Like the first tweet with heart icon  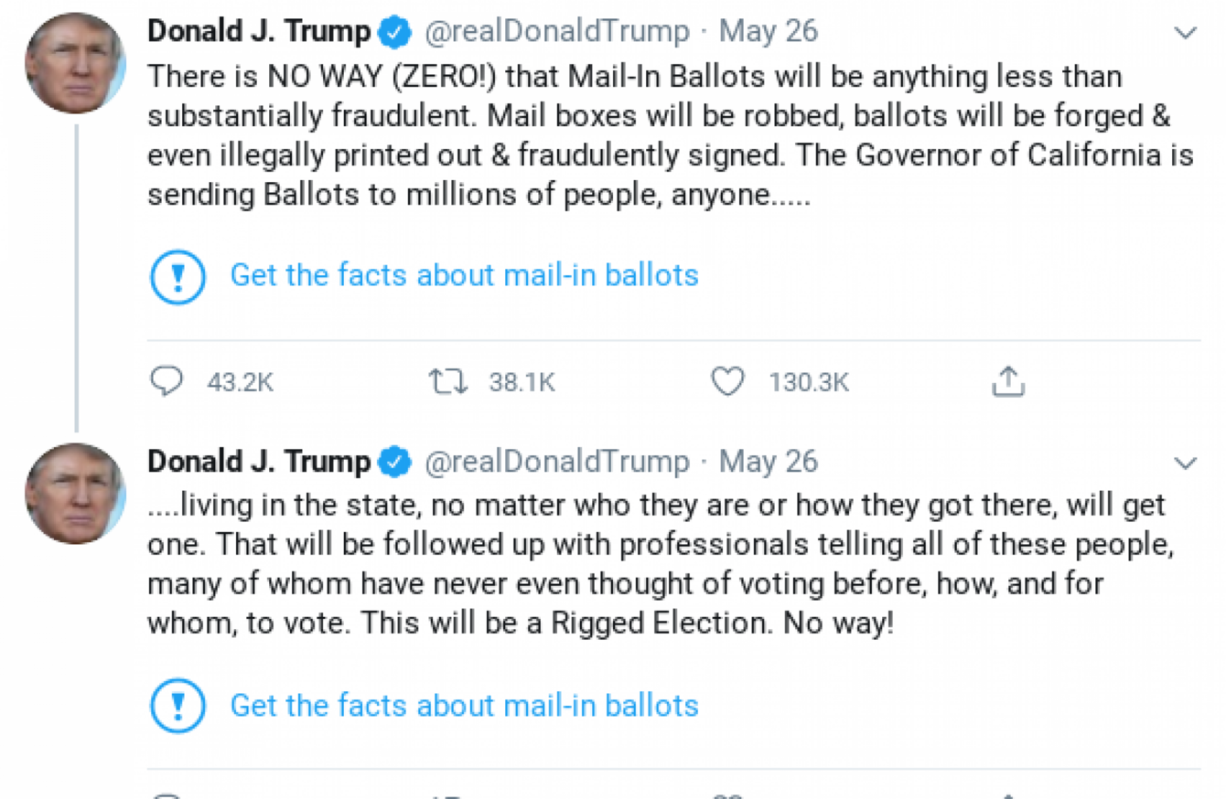(x=728, y=381)
